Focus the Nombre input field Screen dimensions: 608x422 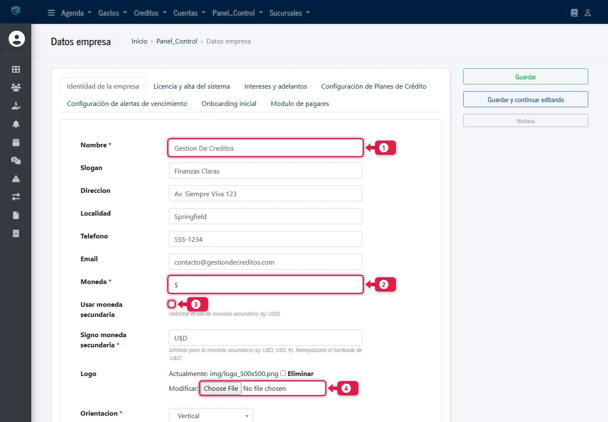click(266, 148)
